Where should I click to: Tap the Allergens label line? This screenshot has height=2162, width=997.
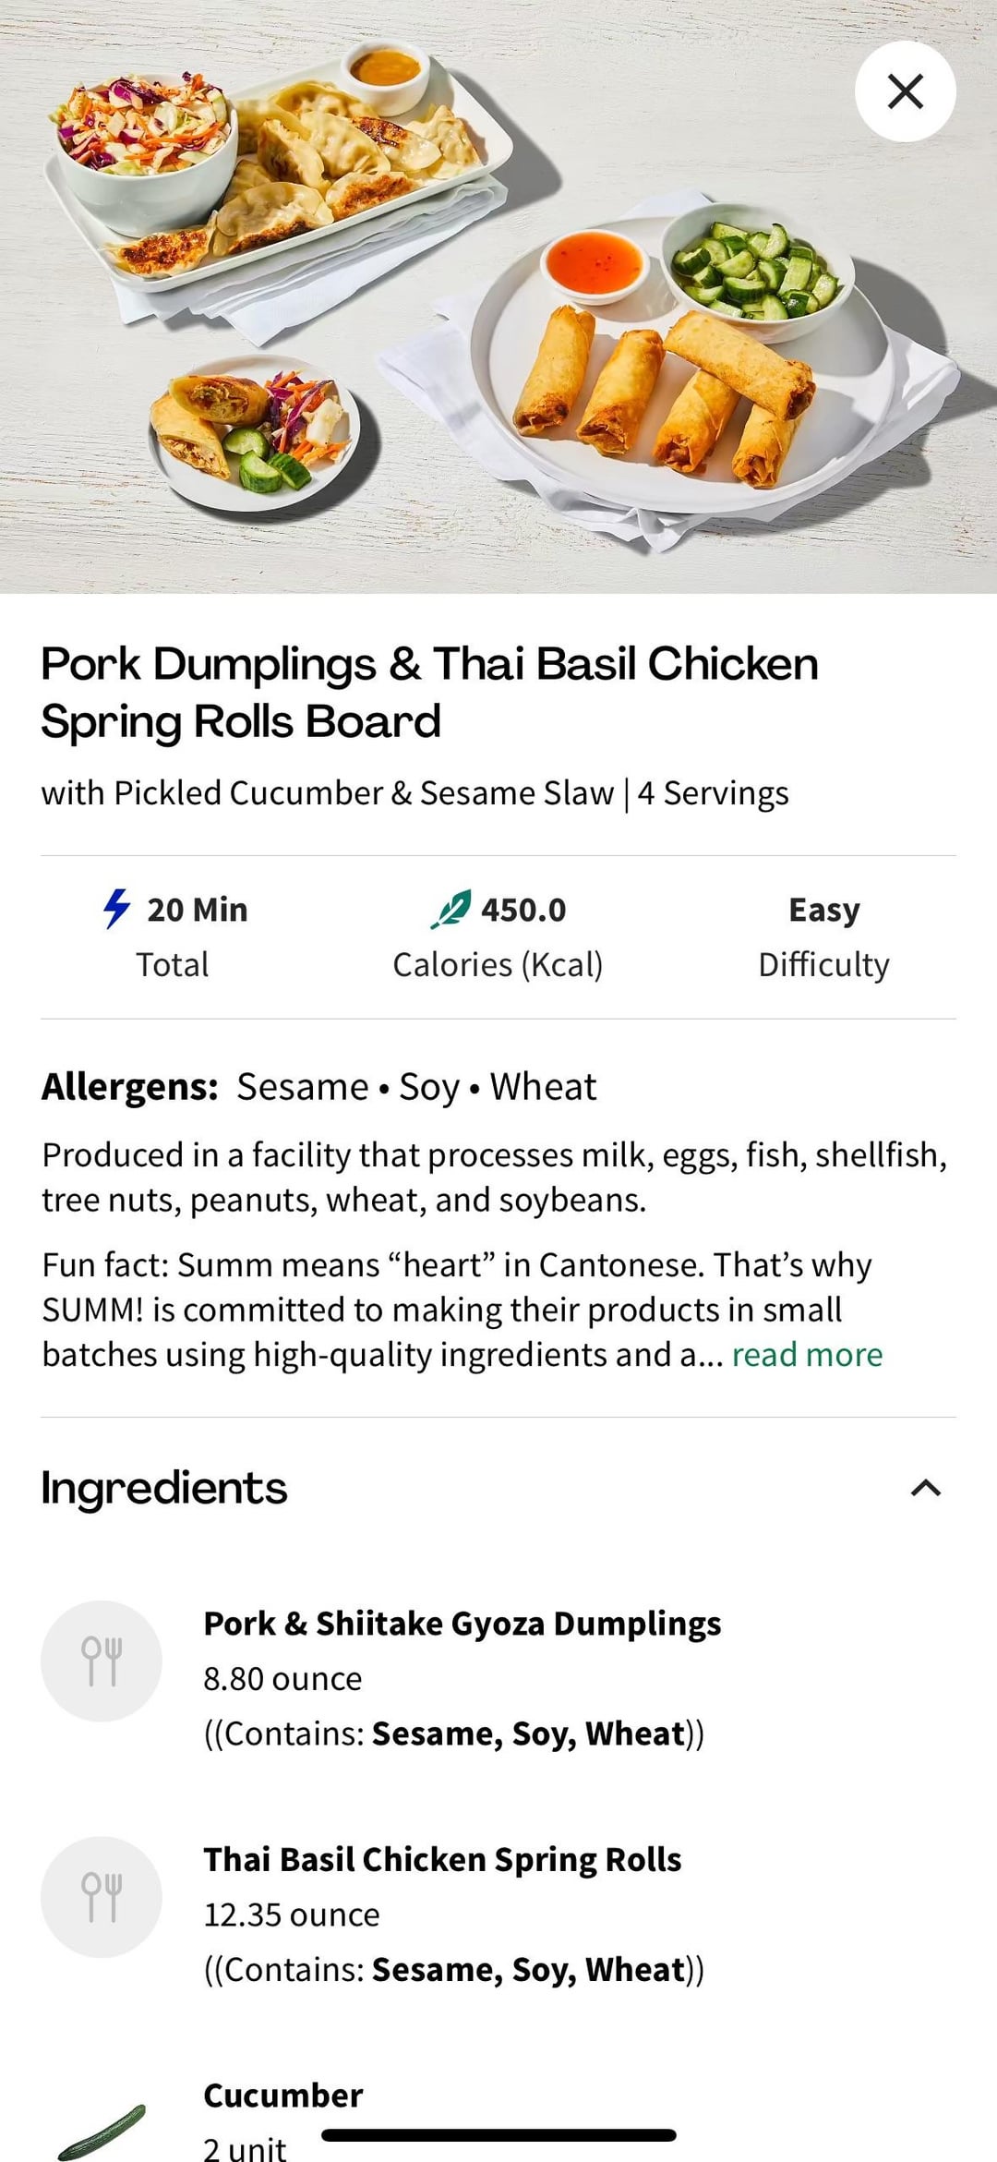coord(318,1087)
